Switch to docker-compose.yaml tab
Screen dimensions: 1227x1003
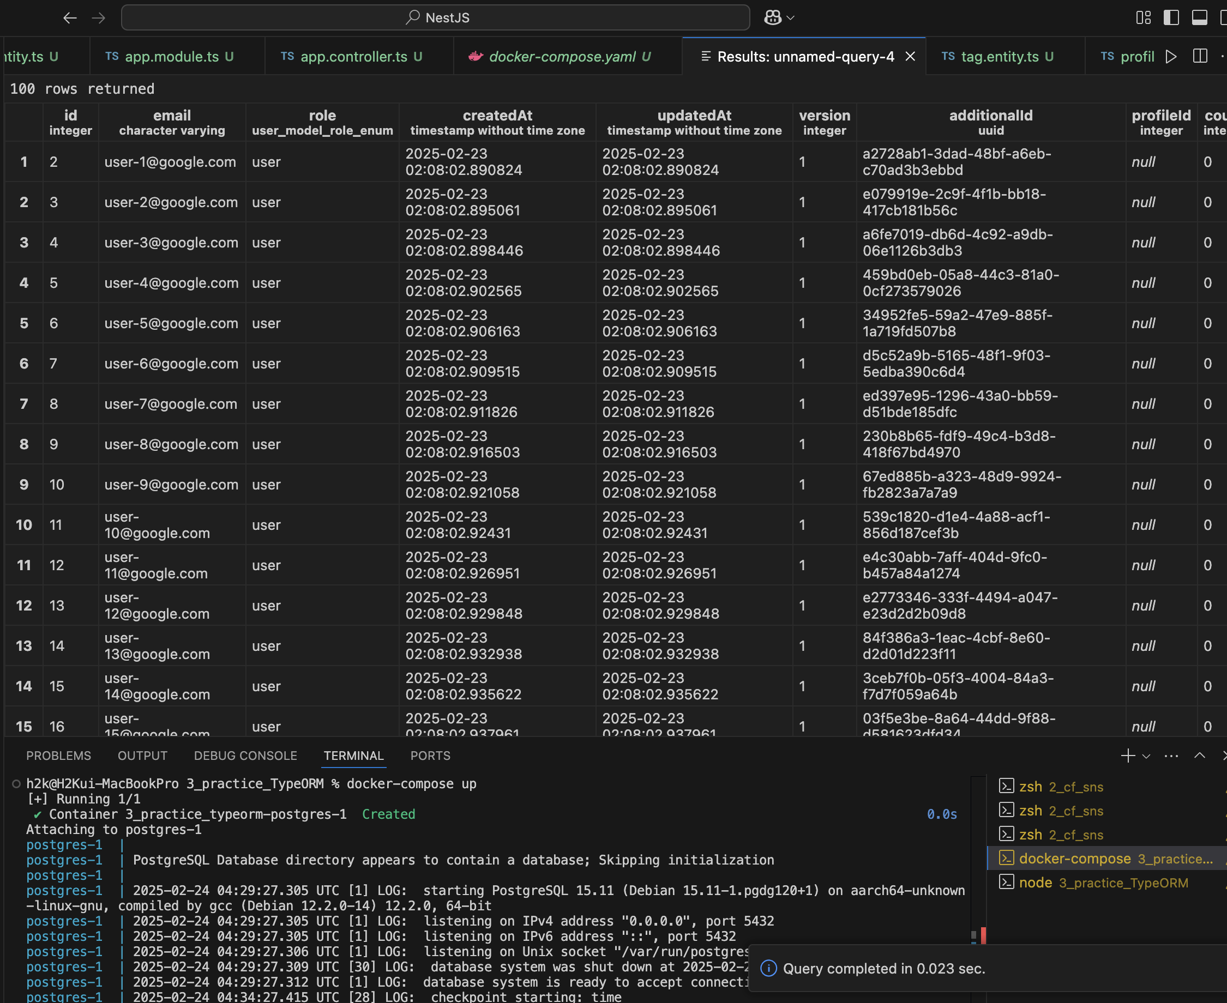(562, 57)
